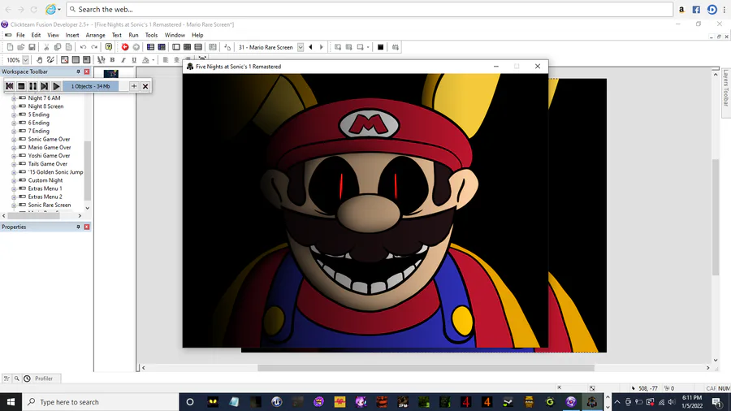Pause the running application
The height and width of the screenshot is (411, 731).
point(32,86)
